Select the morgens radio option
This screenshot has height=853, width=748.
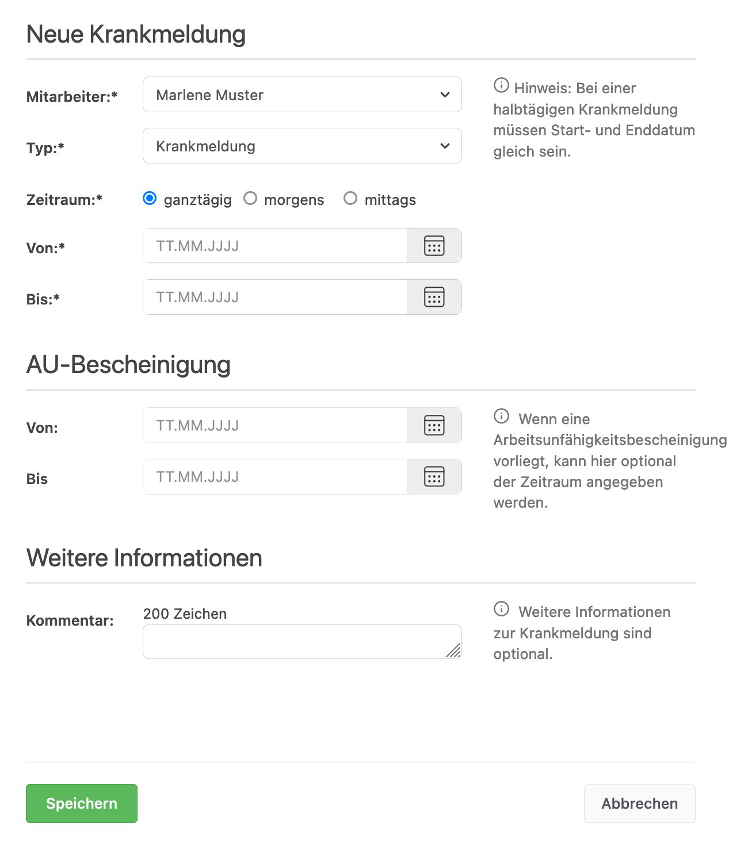[x=250, y=199]
